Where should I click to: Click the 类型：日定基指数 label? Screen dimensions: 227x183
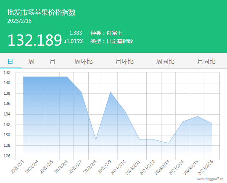click(x=112, y=41)
